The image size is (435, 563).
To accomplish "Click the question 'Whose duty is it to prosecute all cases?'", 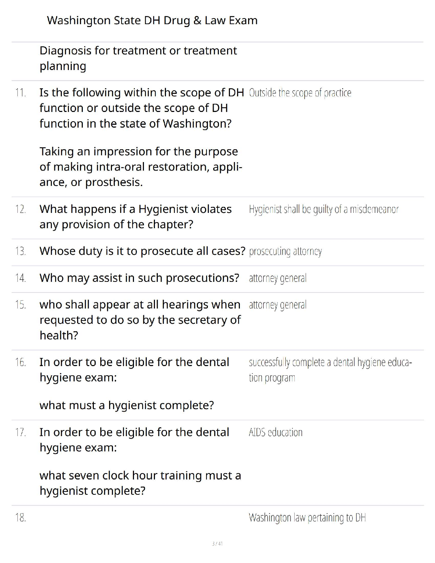I will (x=142, y=251).
